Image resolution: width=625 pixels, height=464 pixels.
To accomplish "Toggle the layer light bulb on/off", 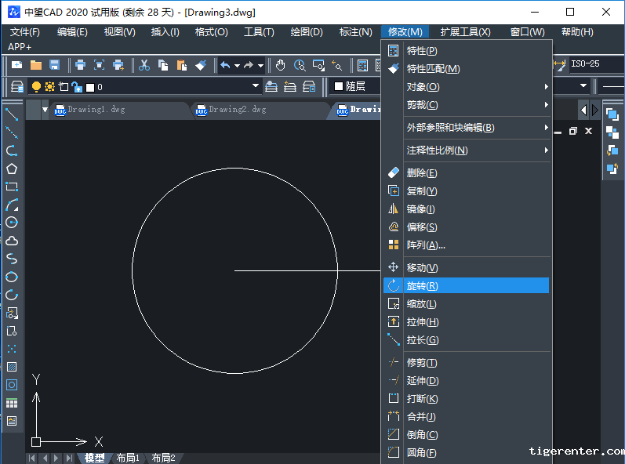I will [x=36, y=86].
